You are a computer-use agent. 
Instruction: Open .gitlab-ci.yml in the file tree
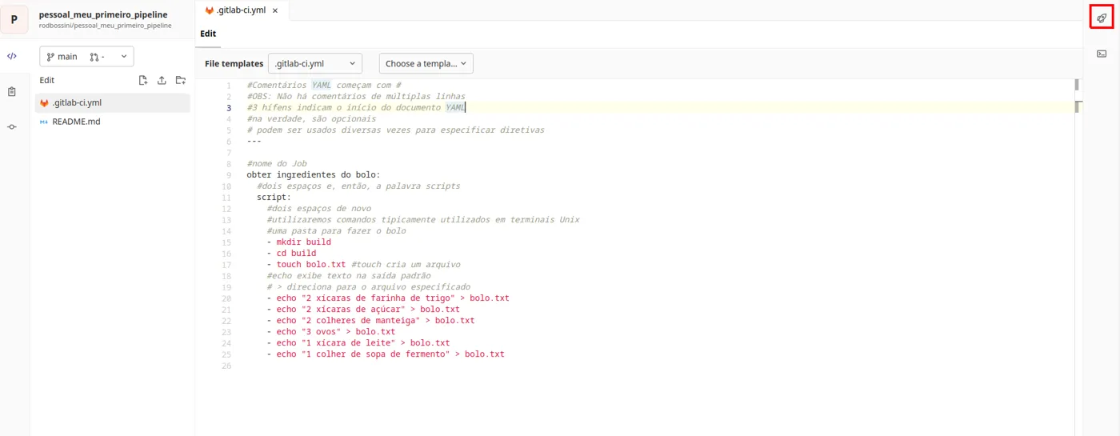(x=113, y=102)
